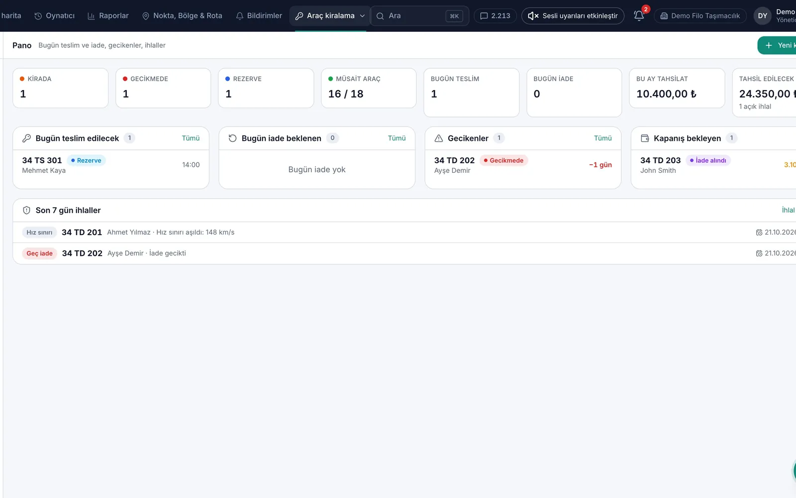Click the search magnifier icon
The image size is (796, 498).
pos(380,16)
